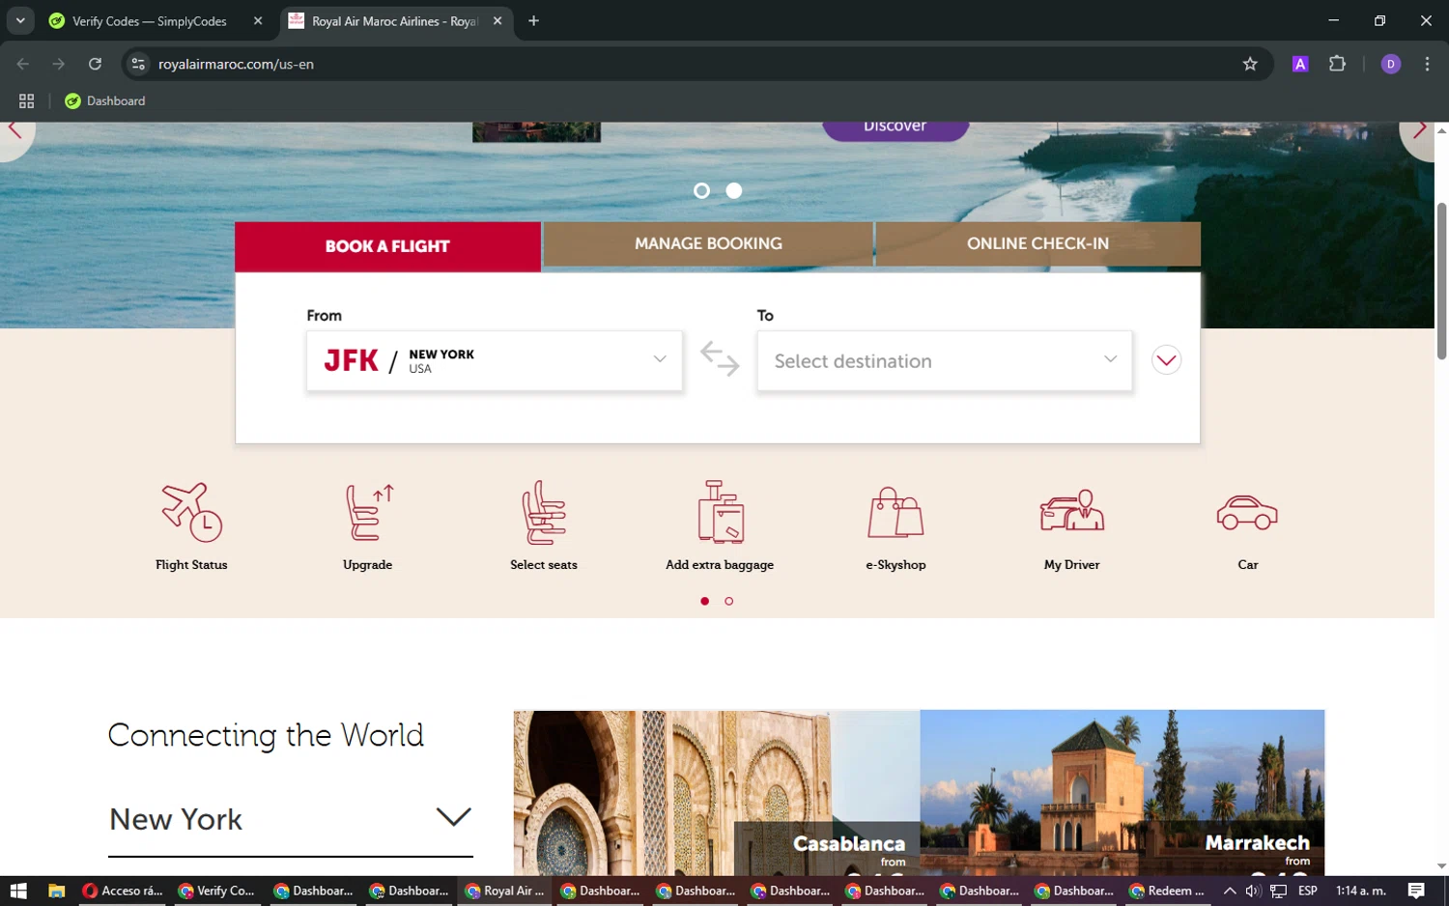1449x906 pixels.
Task: Click the My Driver icon
Action: click(1072, 512)
